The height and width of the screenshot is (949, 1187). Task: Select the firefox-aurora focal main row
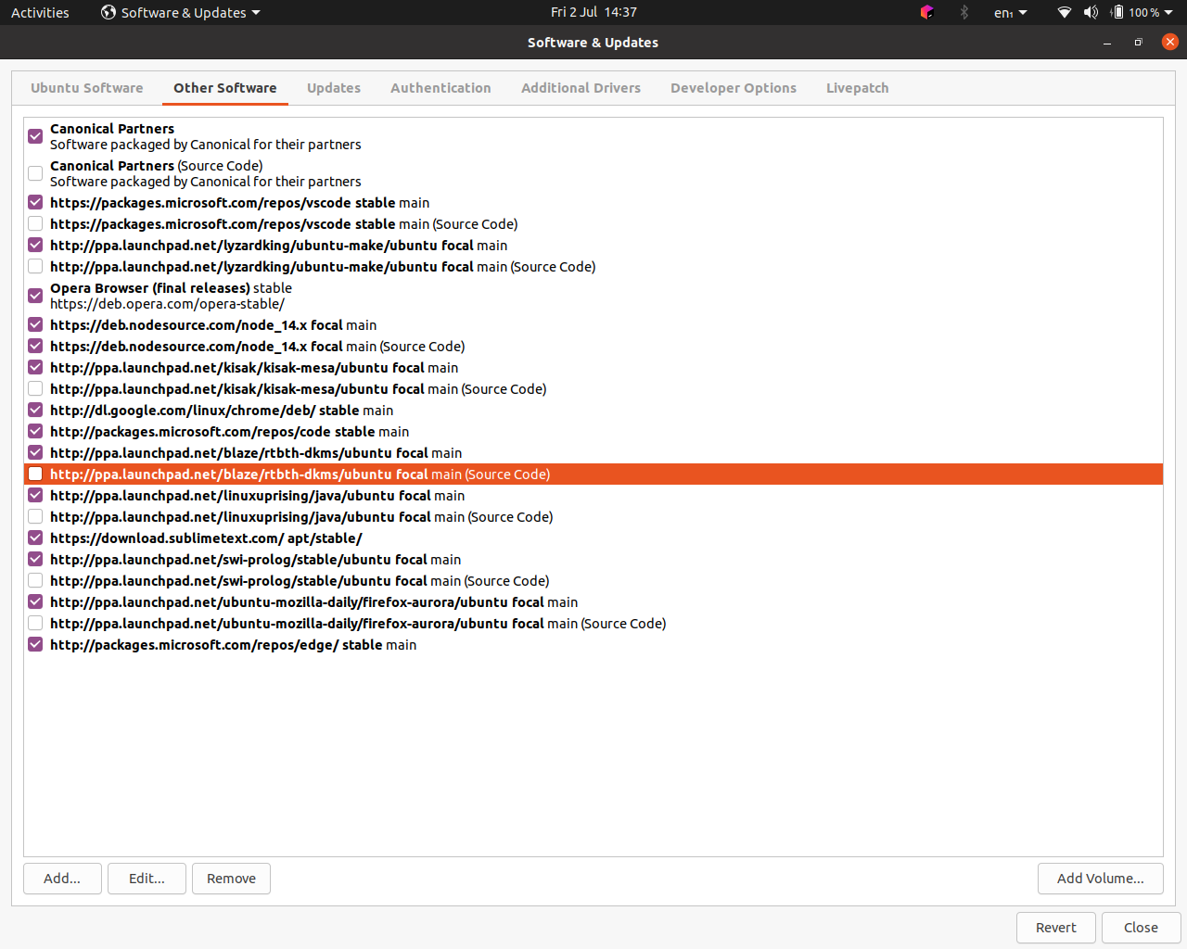(x=593, y=602)
